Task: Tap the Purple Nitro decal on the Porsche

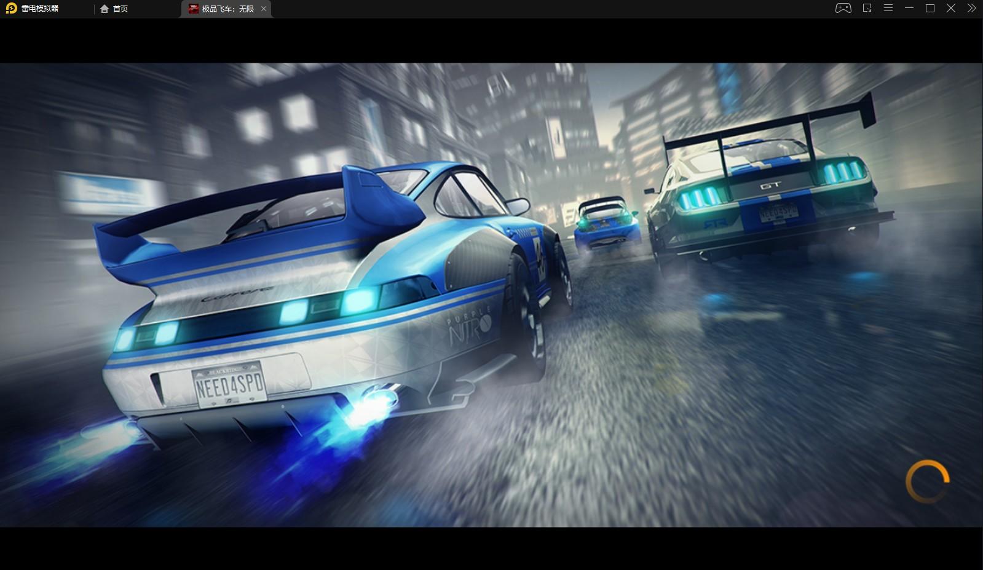Action: (x=469, y=327)
